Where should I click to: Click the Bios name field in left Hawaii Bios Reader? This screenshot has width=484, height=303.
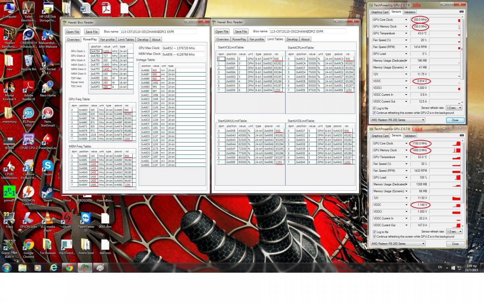[158, 31]
